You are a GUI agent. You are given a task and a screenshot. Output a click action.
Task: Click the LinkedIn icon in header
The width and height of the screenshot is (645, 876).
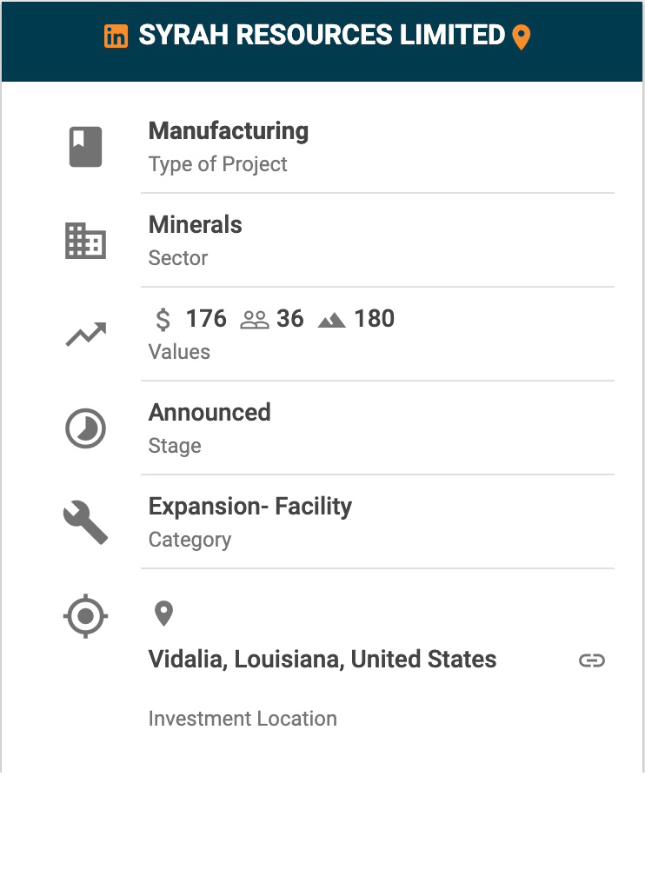(x=116, y=36)
